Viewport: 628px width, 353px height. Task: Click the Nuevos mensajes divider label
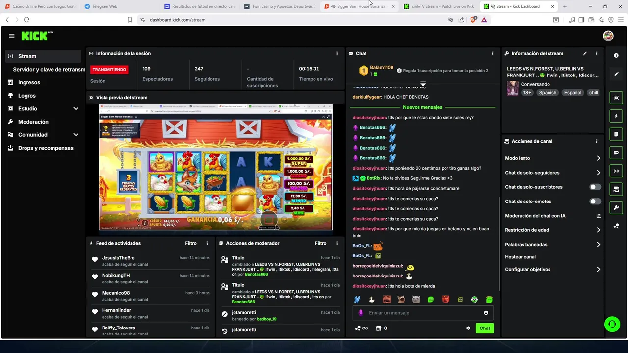(x=422, y=107)
